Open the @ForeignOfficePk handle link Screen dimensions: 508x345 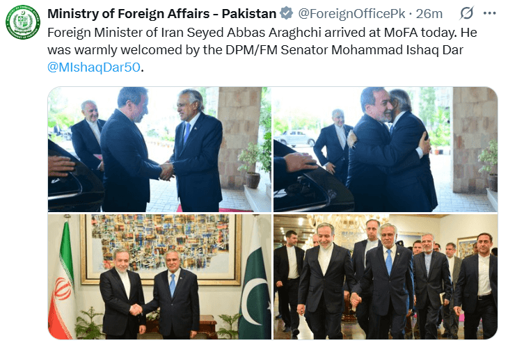[351, 14]
